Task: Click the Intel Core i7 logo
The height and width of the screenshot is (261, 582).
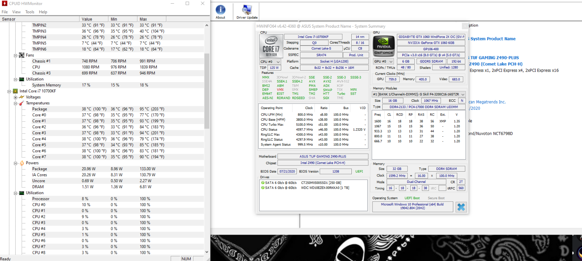Action: pos(271,46)
